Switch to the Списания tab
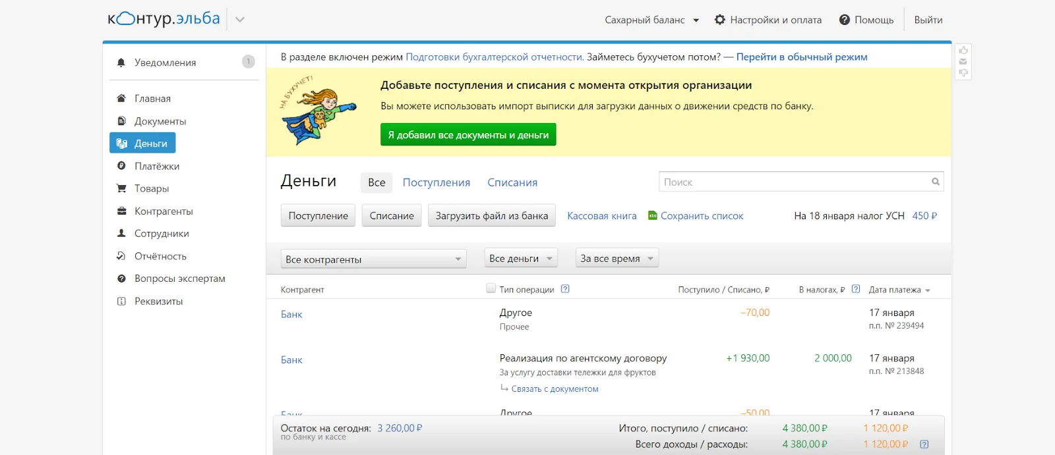Image resolution: width=1055 pixels, height=455 pixels. click(512, 182)
